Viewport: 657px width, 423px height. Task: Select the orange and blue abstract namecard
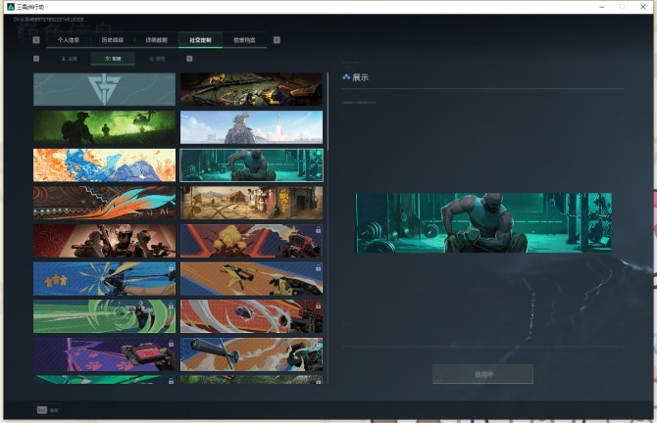coord(104,165)
